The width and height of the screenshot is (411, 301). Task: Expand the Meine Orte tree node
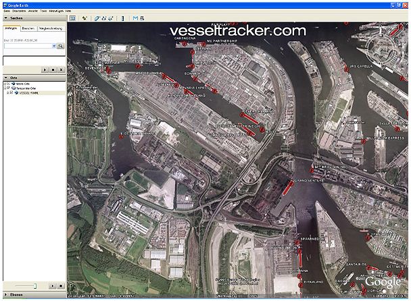[5, 84]
